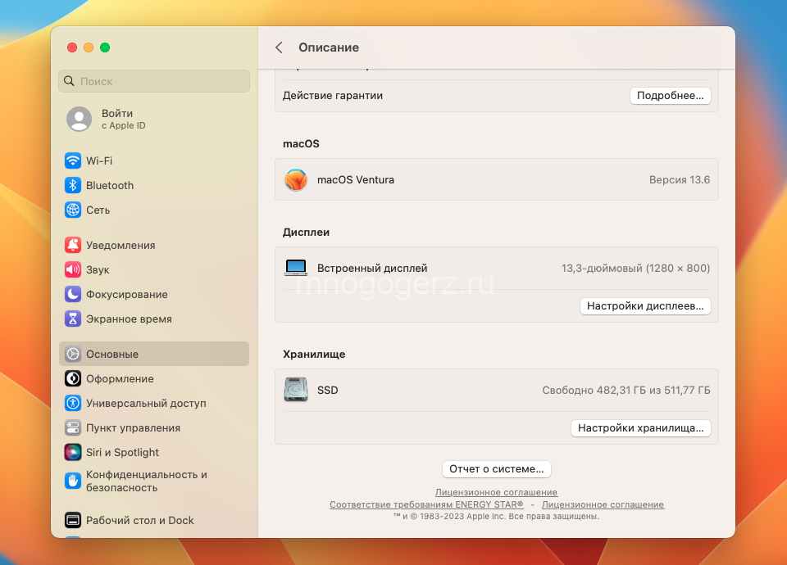Screen dimensions: 787x565
Task: Click the Apple Inc. copyright notice text
Action: pyautogui.click(x=497, y=517)
